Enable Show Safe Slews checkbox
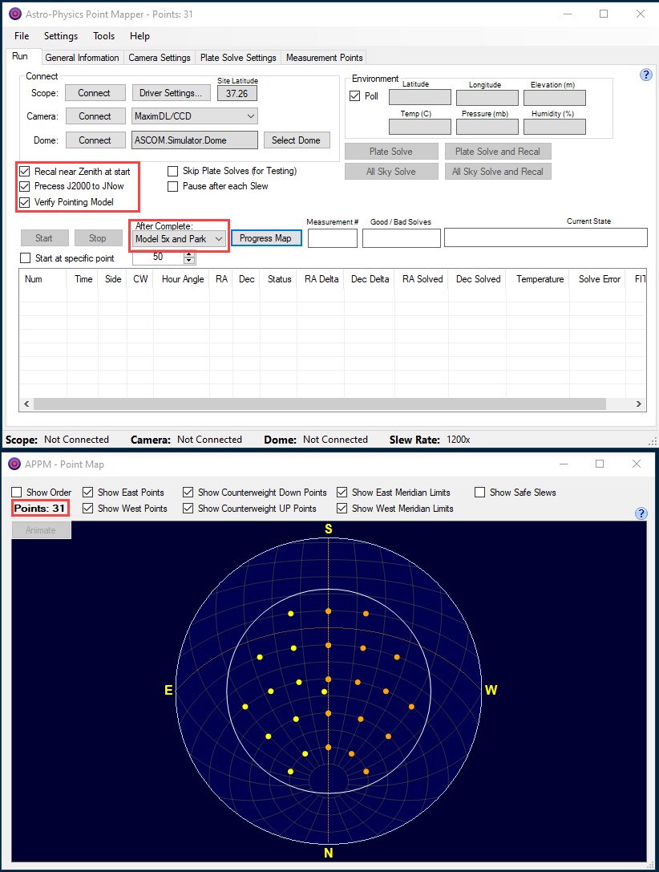The image size is (659, 872). [480, 493]
